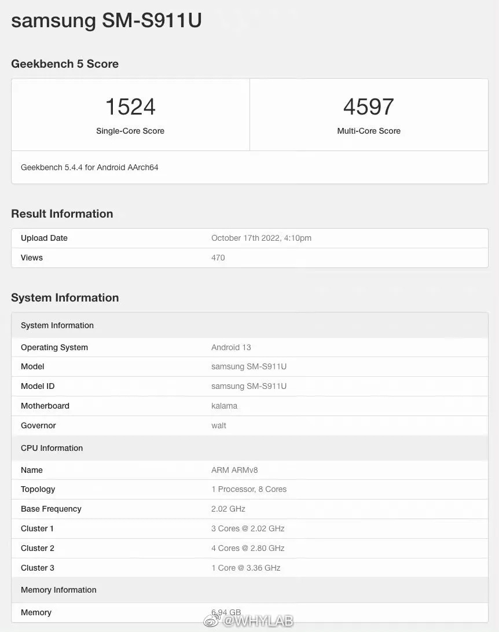Screen dimensions: 499x632
Task: Select the multi-core score 4597
Action: [369, 106]
